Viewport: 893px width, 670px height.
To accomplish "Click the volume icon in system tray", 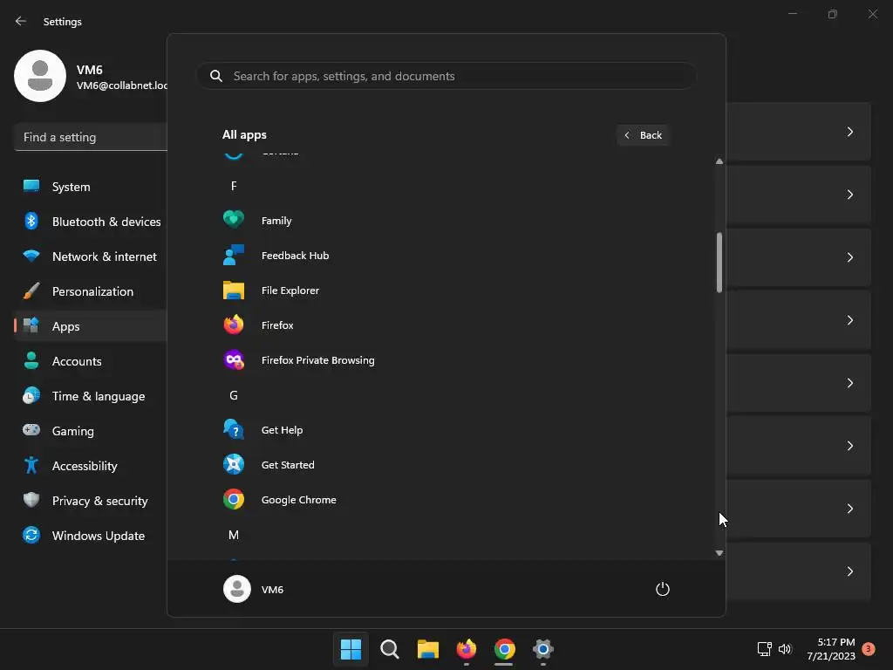I will (x=785, y=649).
